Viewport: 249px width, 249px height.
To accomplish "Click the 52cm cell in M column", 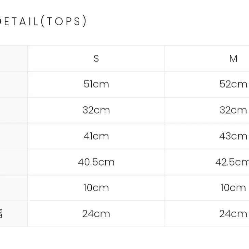I will 233,84.
